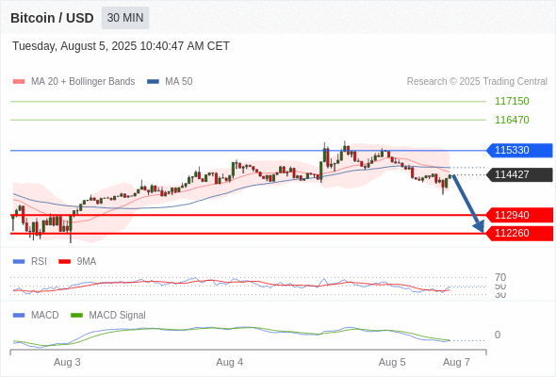Select the MA 50 legend label
Image resolution: width=556 pixels, height=377 pixels.
[x=179, y=82]
